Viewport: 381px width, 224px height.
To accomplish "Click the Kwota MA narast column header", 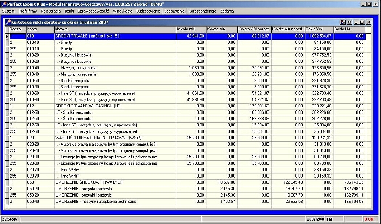I will tap(288, 29).
